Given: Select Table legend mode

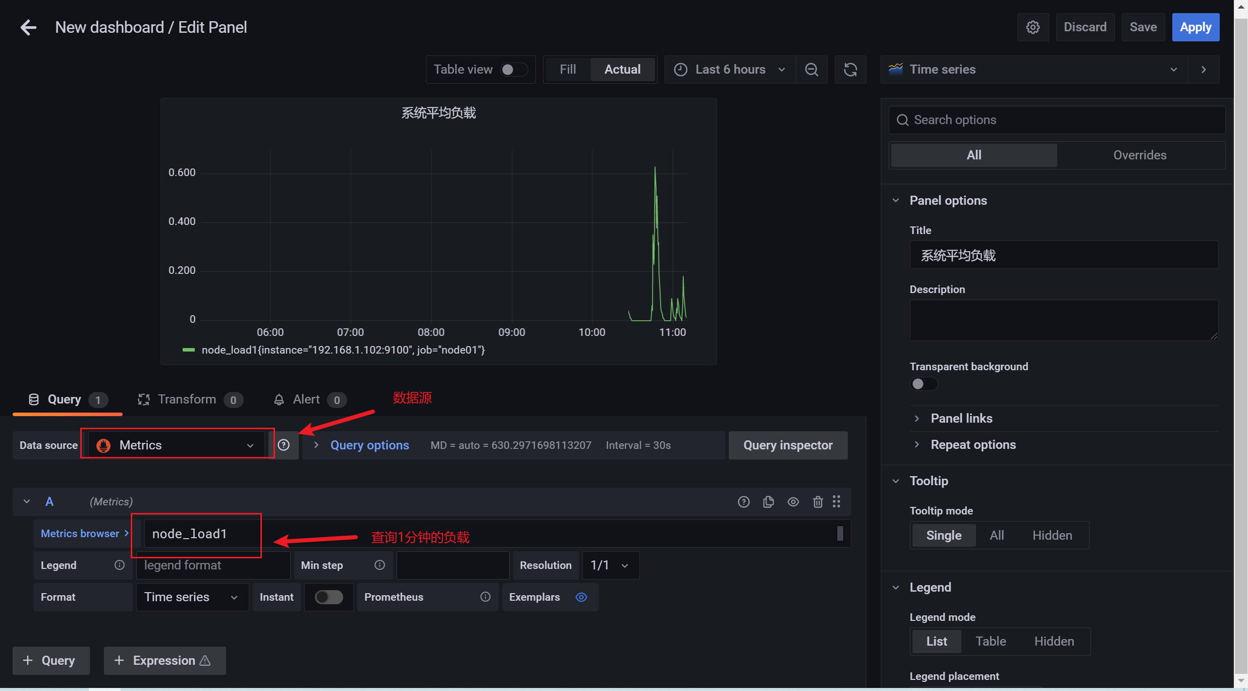Looking at the screenshot, I should [x=991, y=641].
